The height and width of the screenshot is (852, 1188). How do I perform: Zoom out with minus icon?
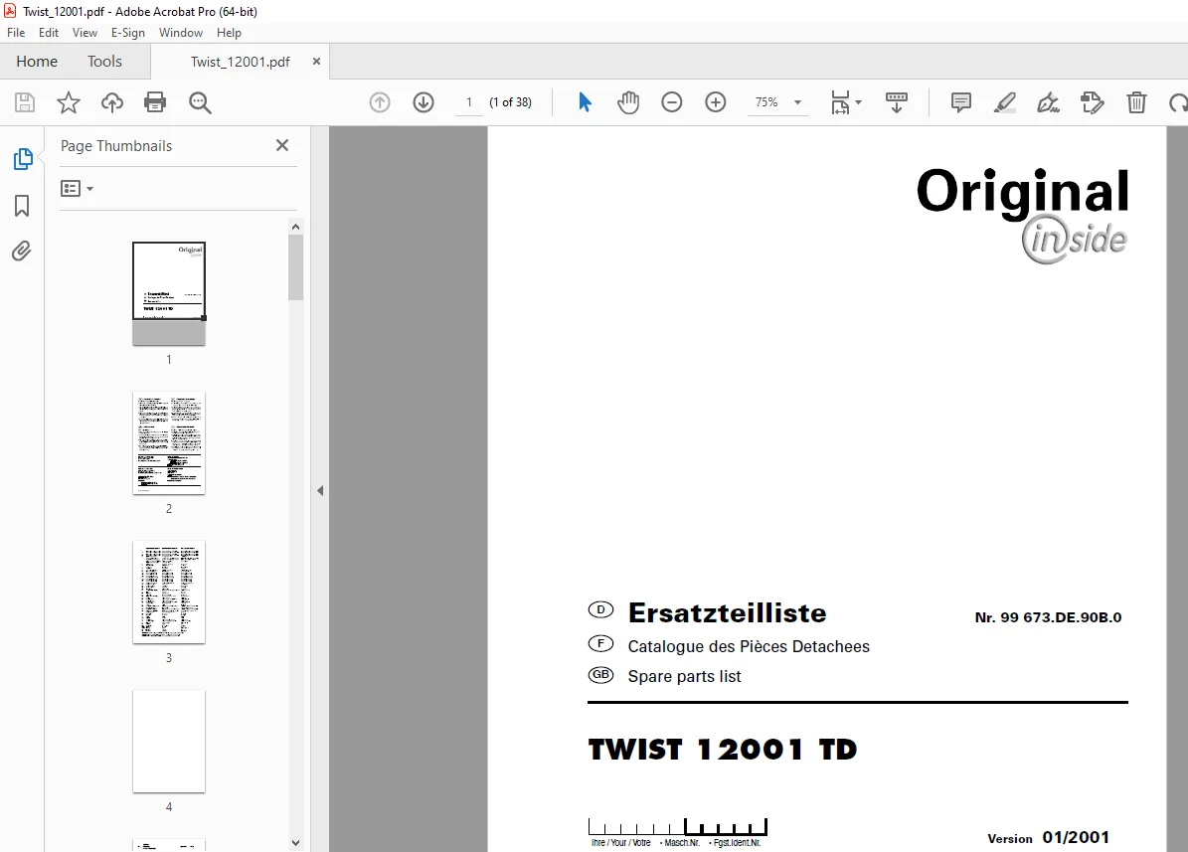click(672, 102)
